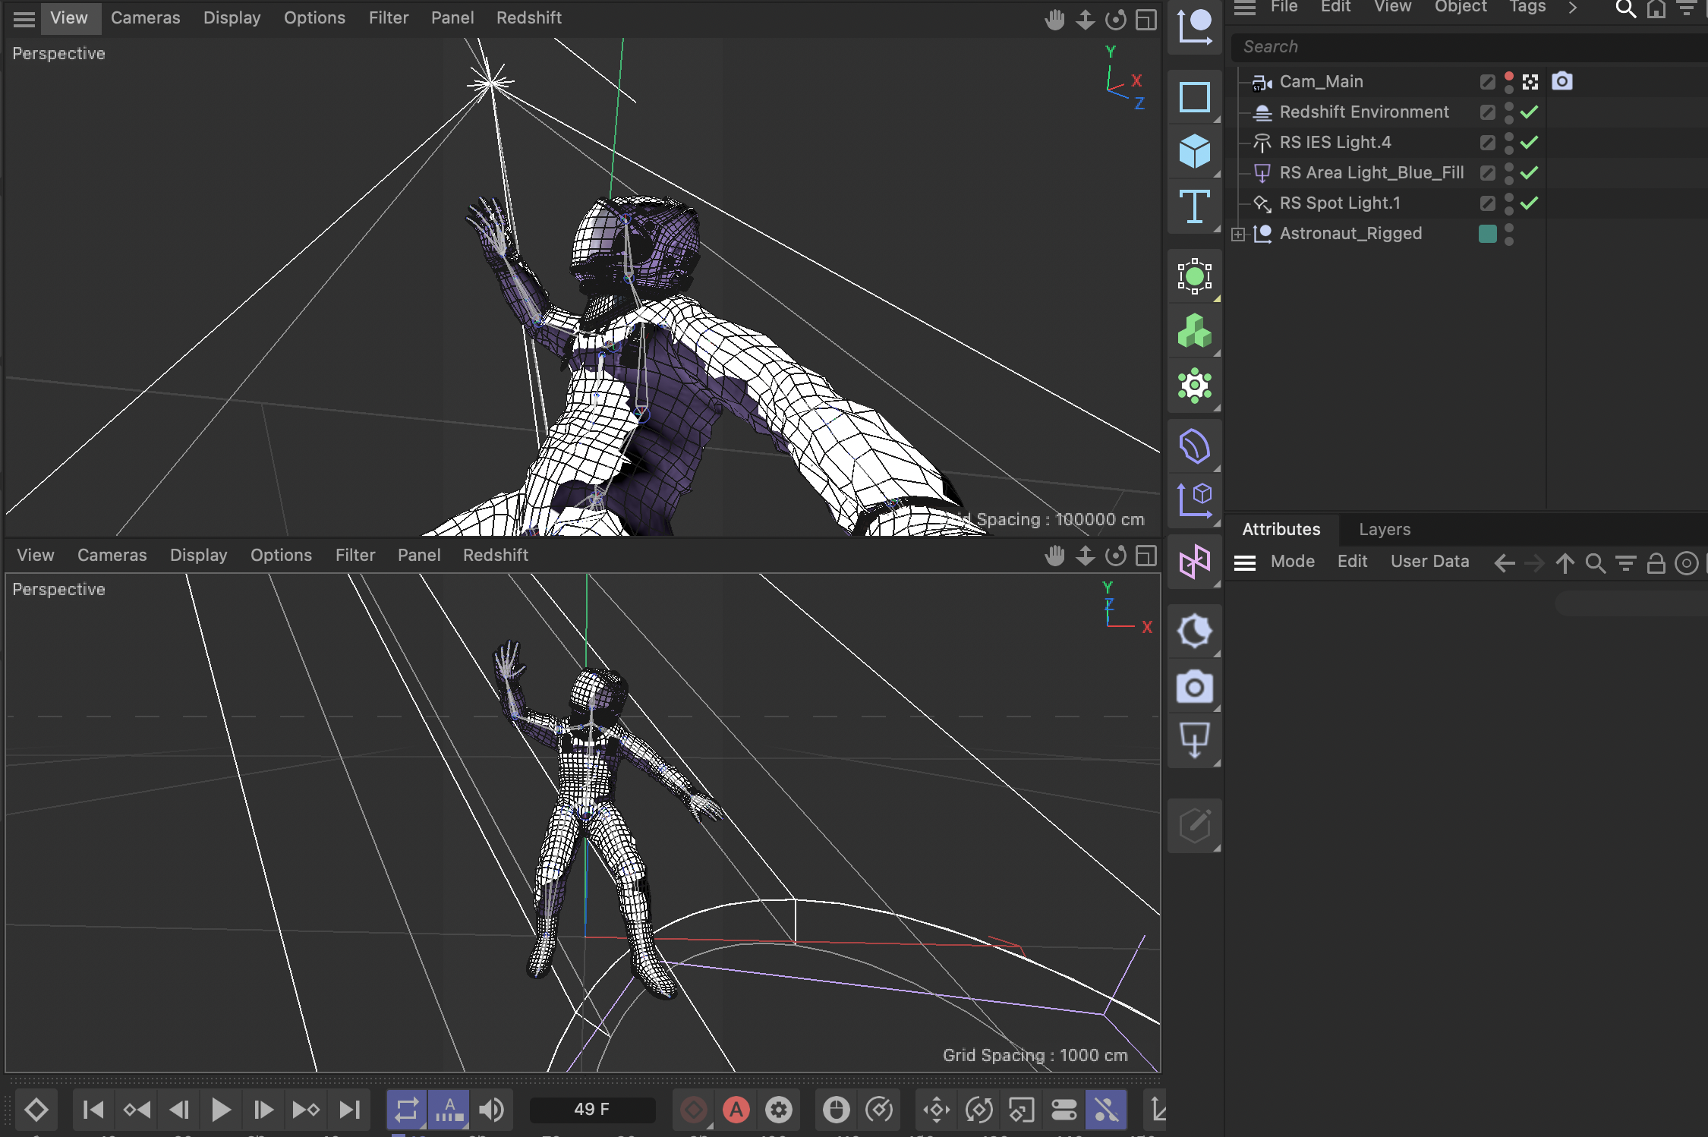The height and width of the screenshot is (1137, 1708).
Task: Click the Text spline tool icon
Action: 1194,206
